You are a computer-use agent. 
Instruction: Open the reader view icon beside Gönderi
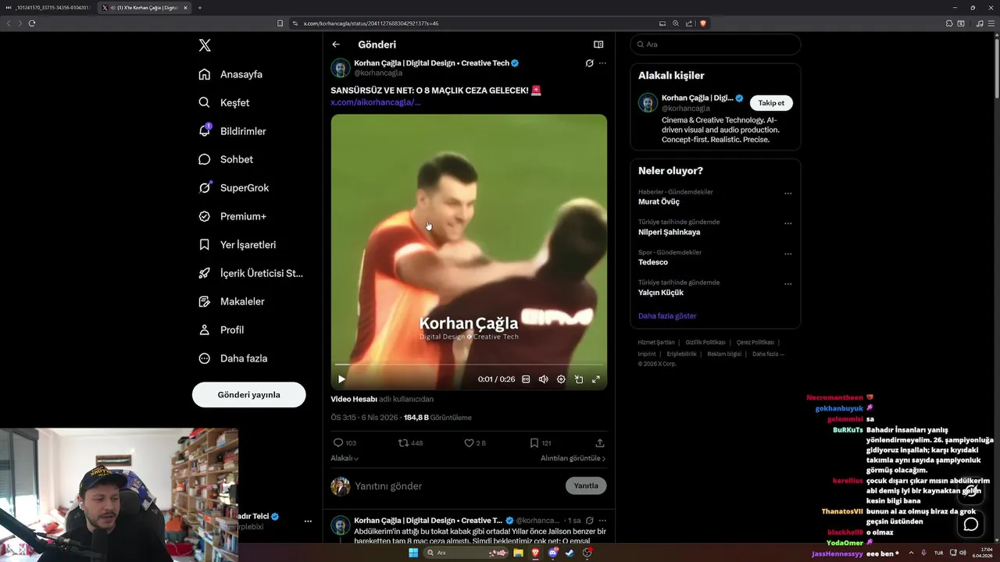(598, 44)
